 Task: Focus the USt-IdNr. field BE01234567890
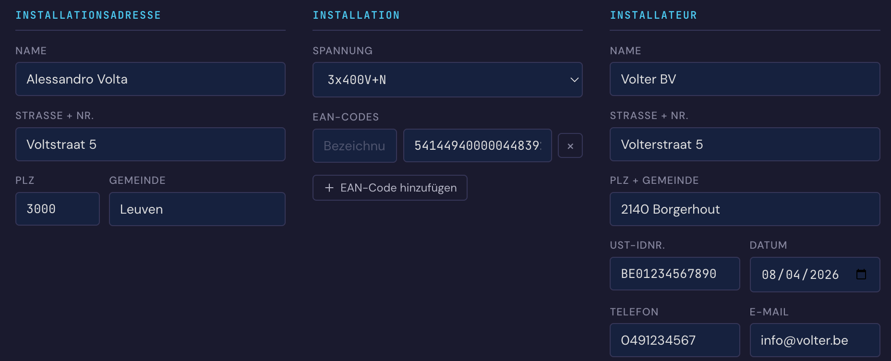point(675,274)
